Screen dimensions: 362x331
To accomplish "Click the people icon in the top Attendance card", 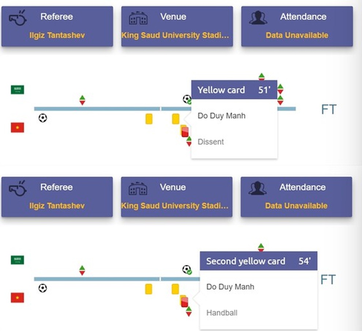I will pyautogui.click(x=258, y=17).
